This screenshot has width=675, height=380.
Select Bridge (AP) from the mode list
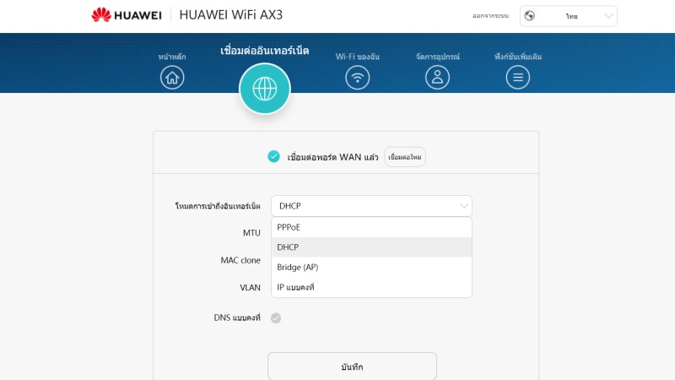click(x=371, y=267)
